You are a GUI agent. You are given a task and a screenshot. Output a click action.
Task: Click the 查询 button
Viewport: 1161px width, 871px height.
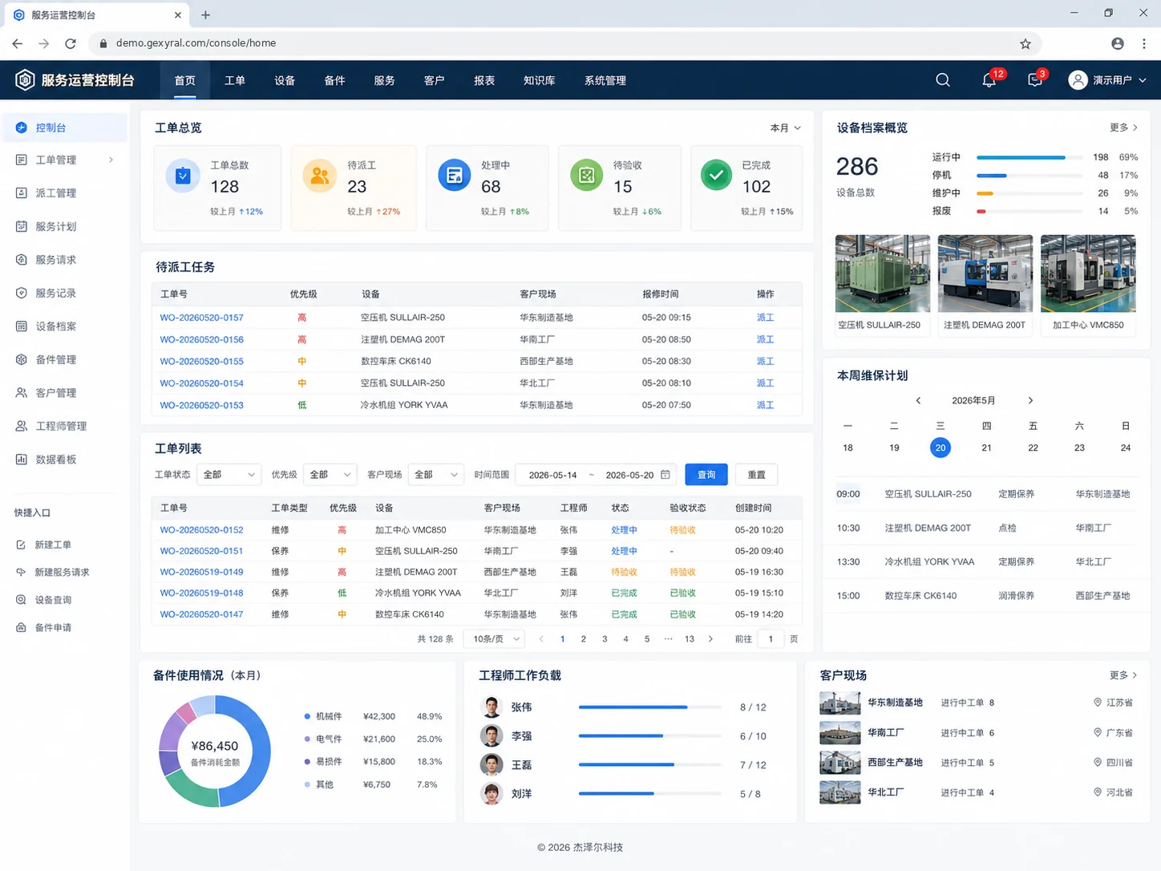[x=706, y=475]
